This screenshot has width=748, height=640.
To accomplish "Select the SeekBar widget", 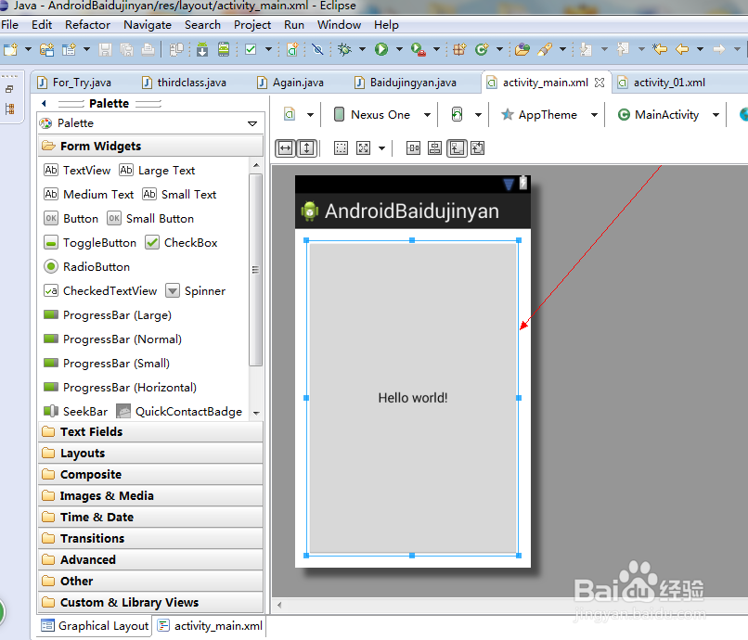I will [75, 411].
